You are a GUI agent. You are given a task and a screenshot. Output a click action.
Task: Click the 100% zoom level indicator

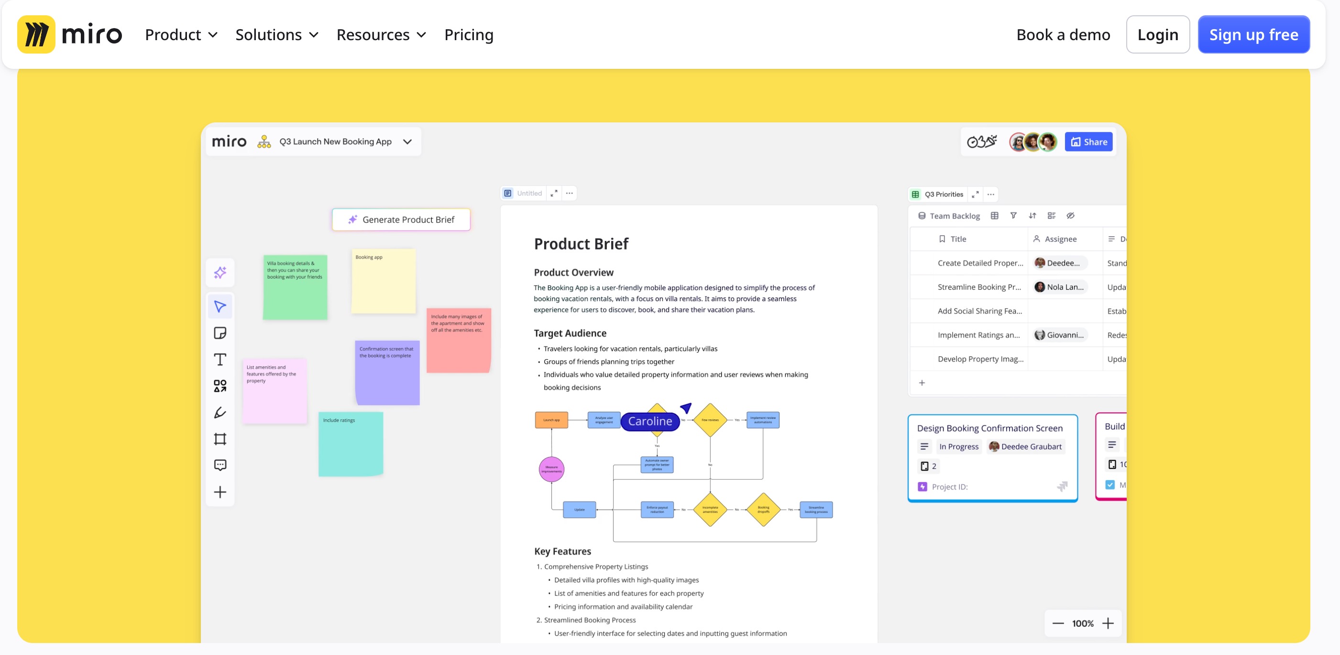click(1083, 623)
